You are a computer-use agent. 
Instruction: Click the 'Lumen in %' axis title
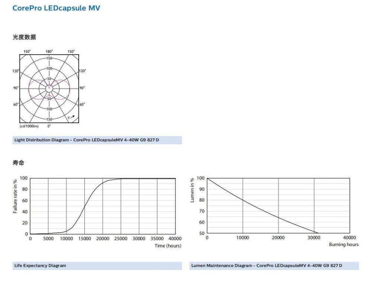click(192, 190)
